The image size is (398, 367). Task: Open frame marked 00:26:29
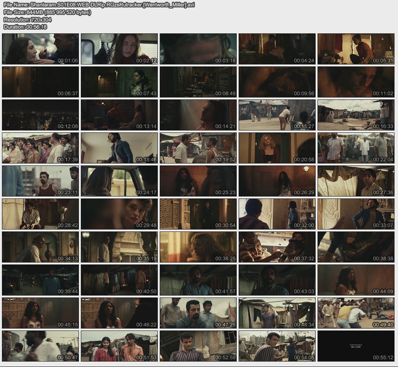click(277, 181)
